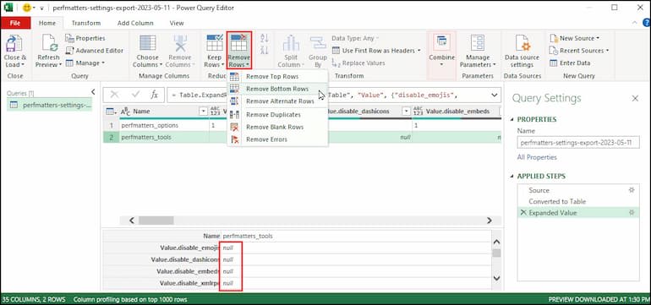The height and width of the screenshot is (305, 651).
Task: Open Value.disable_dashicons column filter dropdown
Action: coord(406,112)
